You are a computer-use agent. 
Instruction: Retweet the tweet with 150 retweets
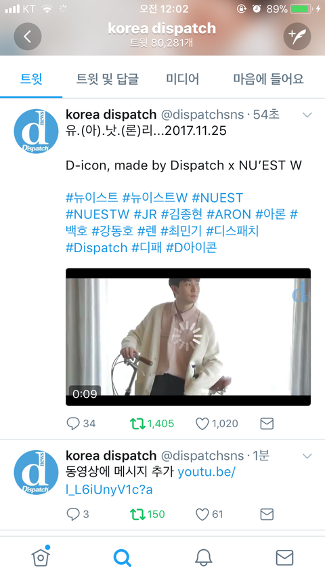[x=137, y=515]
